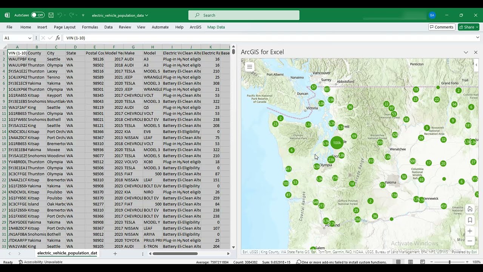The width and height of the screenshot is (483, 272).
Task: Click the 100k cluster near Seattle
Action: 337,143
